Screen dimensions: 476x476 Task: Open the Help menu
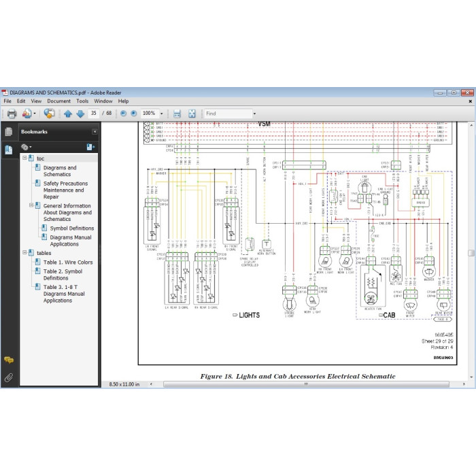click(123, 101)
